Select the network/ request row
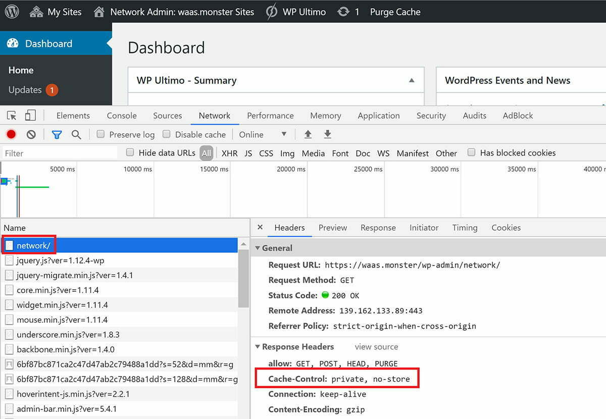606x419 pixels. [120, 245]
